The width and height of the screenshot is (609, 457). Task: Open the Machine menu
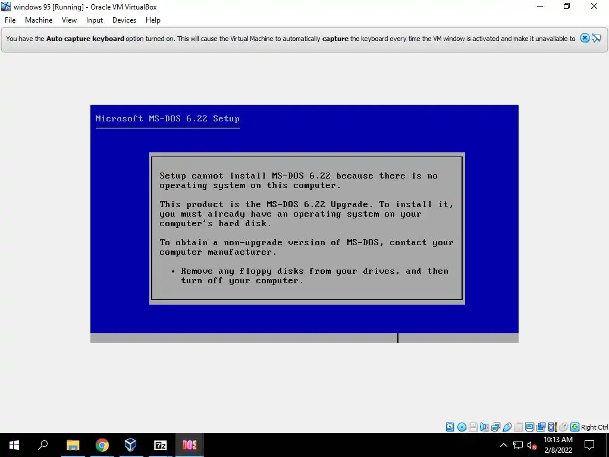39,20
